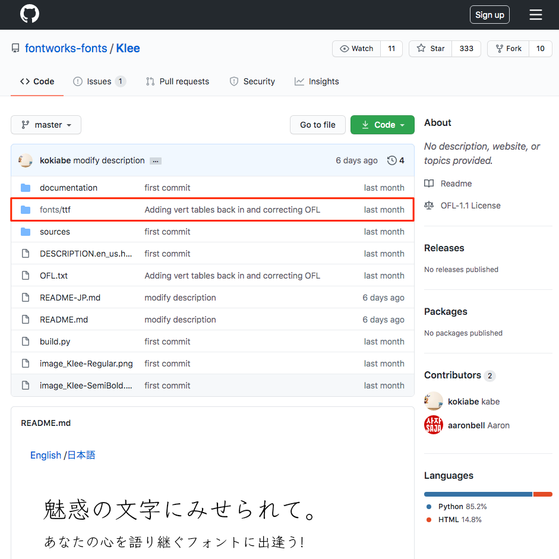Open the sources folder
559x559 pixels.
[x=55, y=232]
